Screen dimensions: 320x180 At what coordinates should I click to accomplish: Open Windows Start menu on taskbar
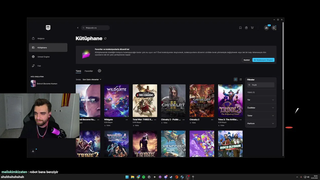click(127, 177)
